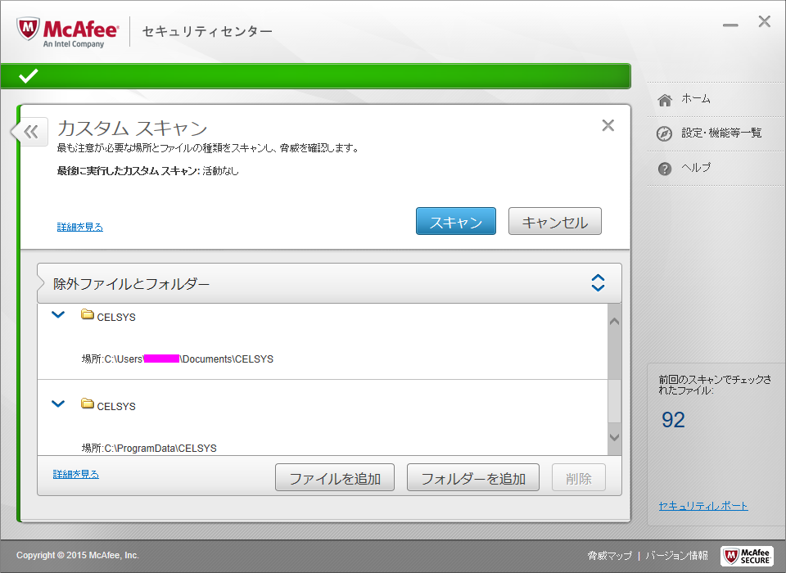786x573 pixels.
Task: Click the double-chevron back arrow icon
Action: [x=30, y=132]
